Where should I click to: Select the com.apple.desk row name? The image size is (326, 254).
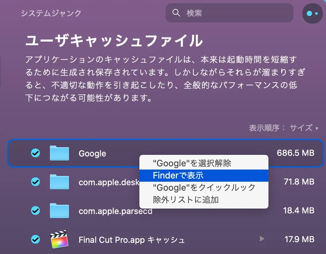(109, 182)
